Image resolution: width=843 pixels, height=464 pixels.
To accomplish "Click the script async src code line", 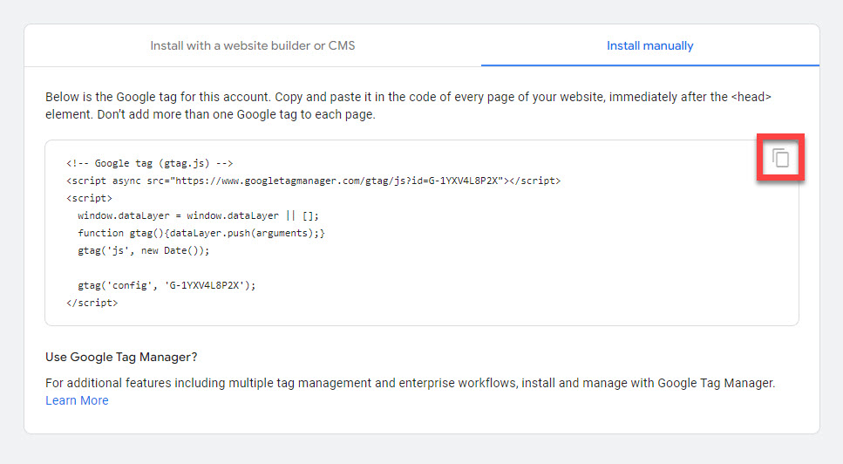I will (313, 181).
